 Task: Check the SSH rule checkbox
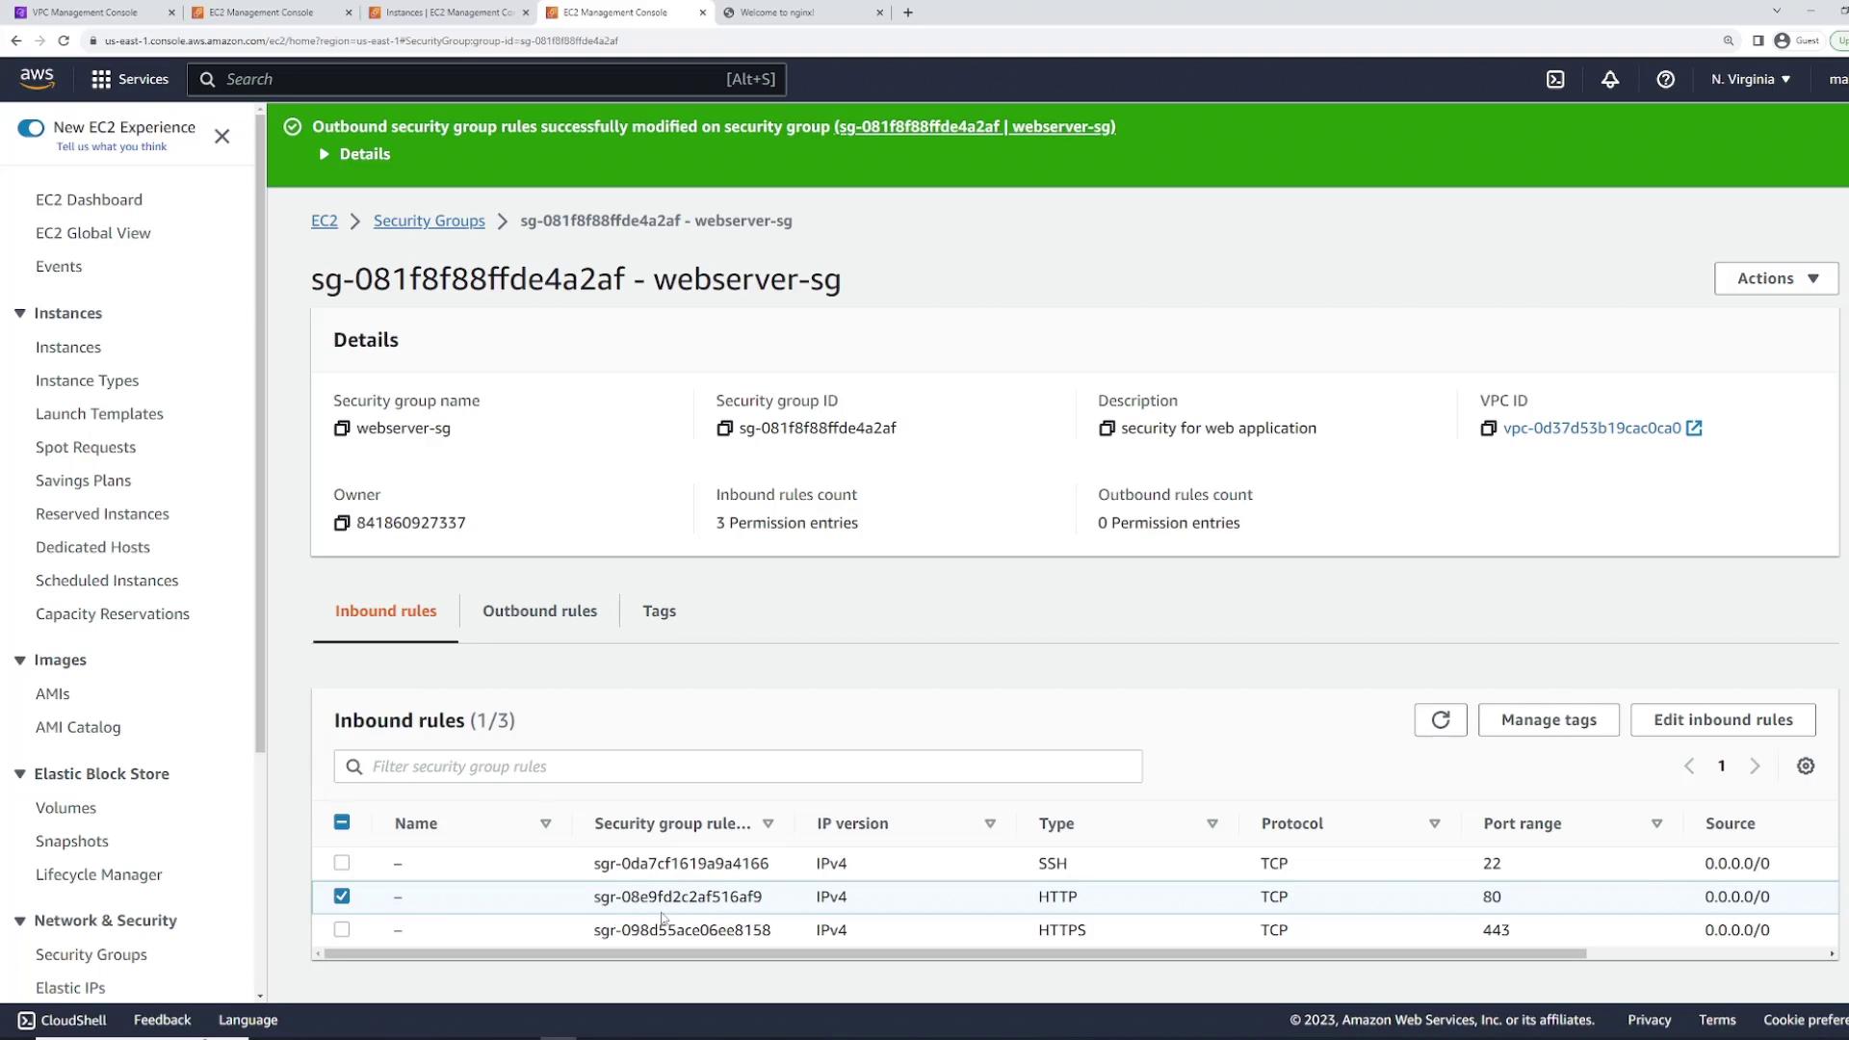click(x=342, y=863)
